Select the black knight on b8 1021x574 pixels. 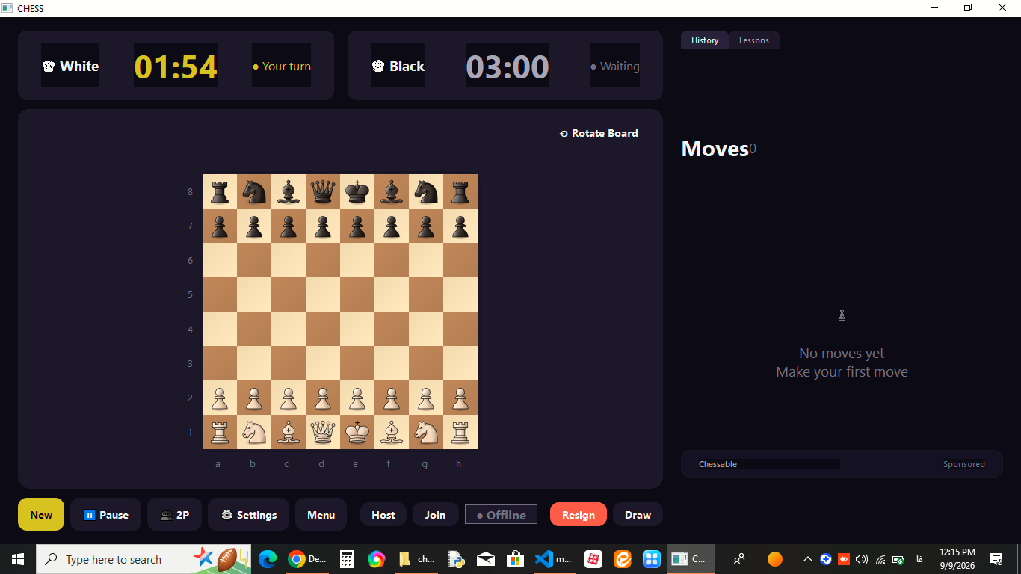coord(254,191)
